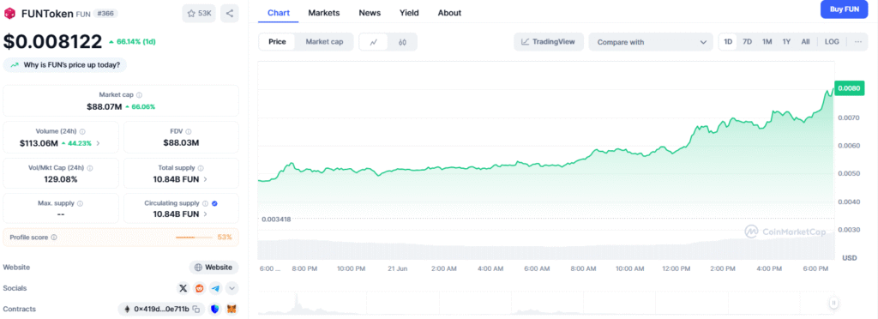Click the FUNToken logo icon
The height and width of the screenshot is (319, 878).
coord(10,14)
